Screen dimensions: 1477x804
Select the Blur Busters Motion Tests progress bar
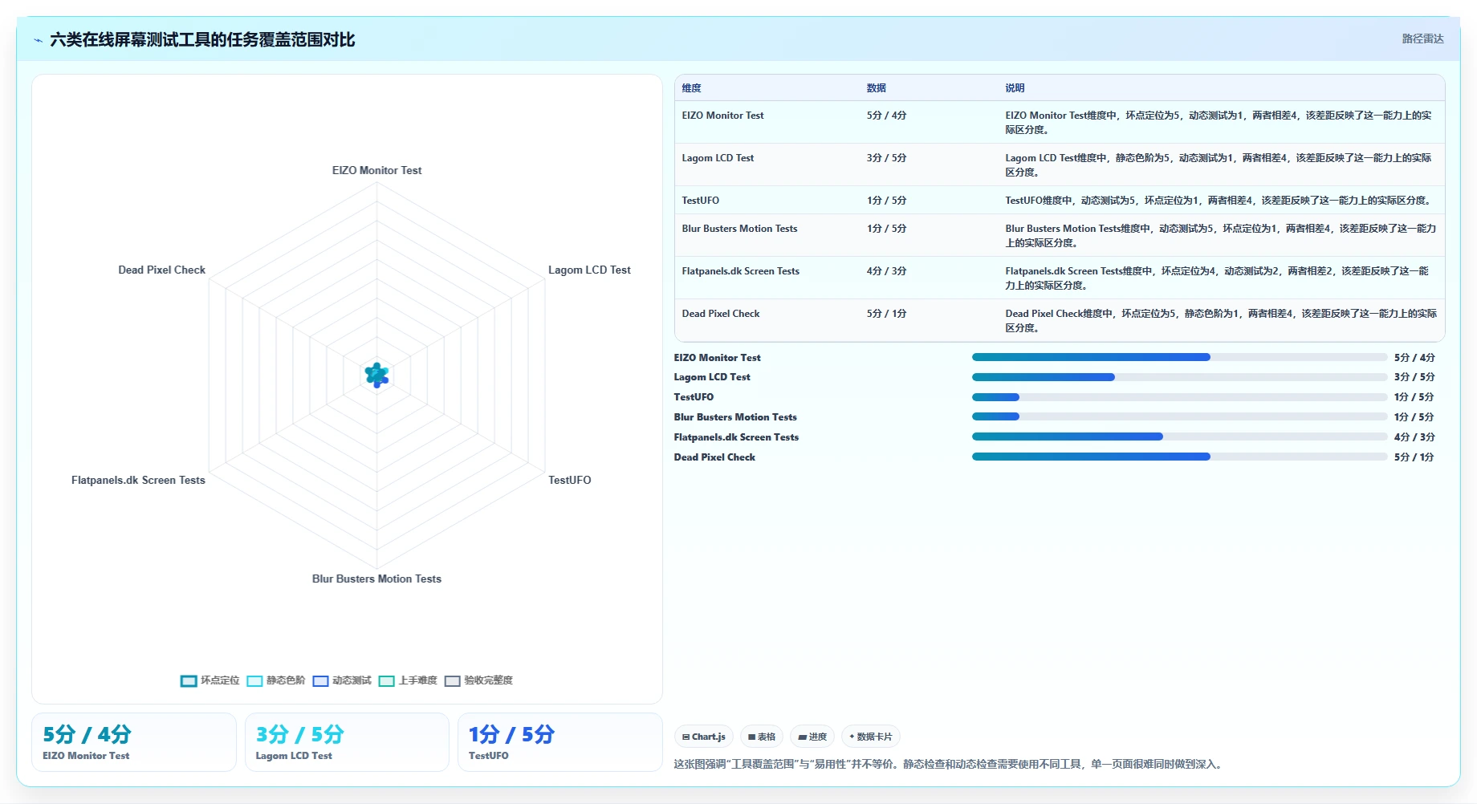click(1179, 416)
